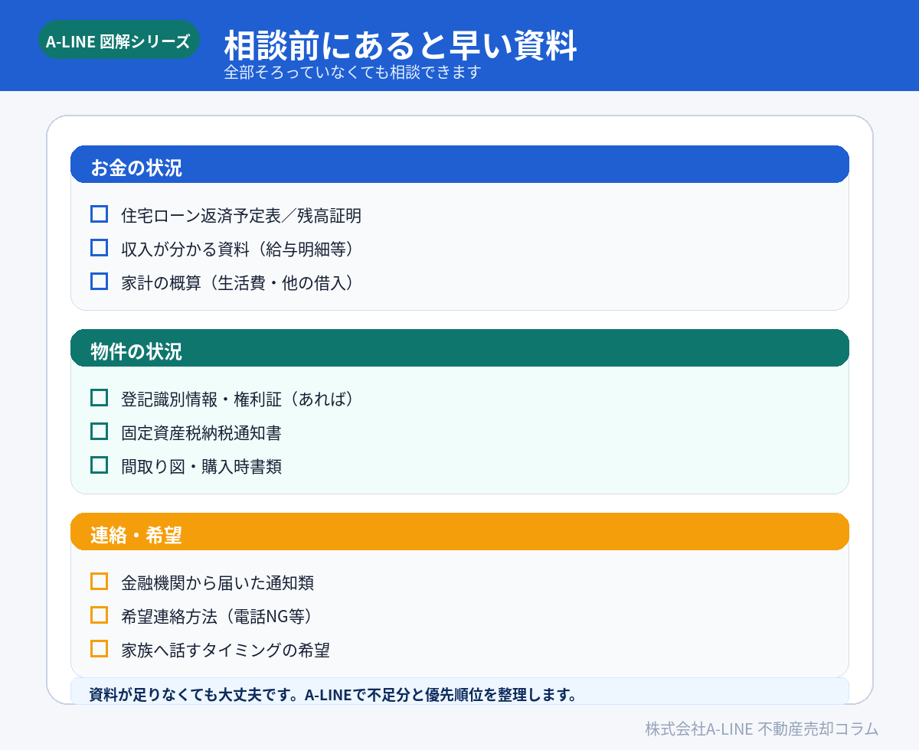The height and width of the screenshot is (750, 919).
Task: Click the 金融機関から届いた通知類 label text
Action: pyautogui.click(x=217, y=583)
